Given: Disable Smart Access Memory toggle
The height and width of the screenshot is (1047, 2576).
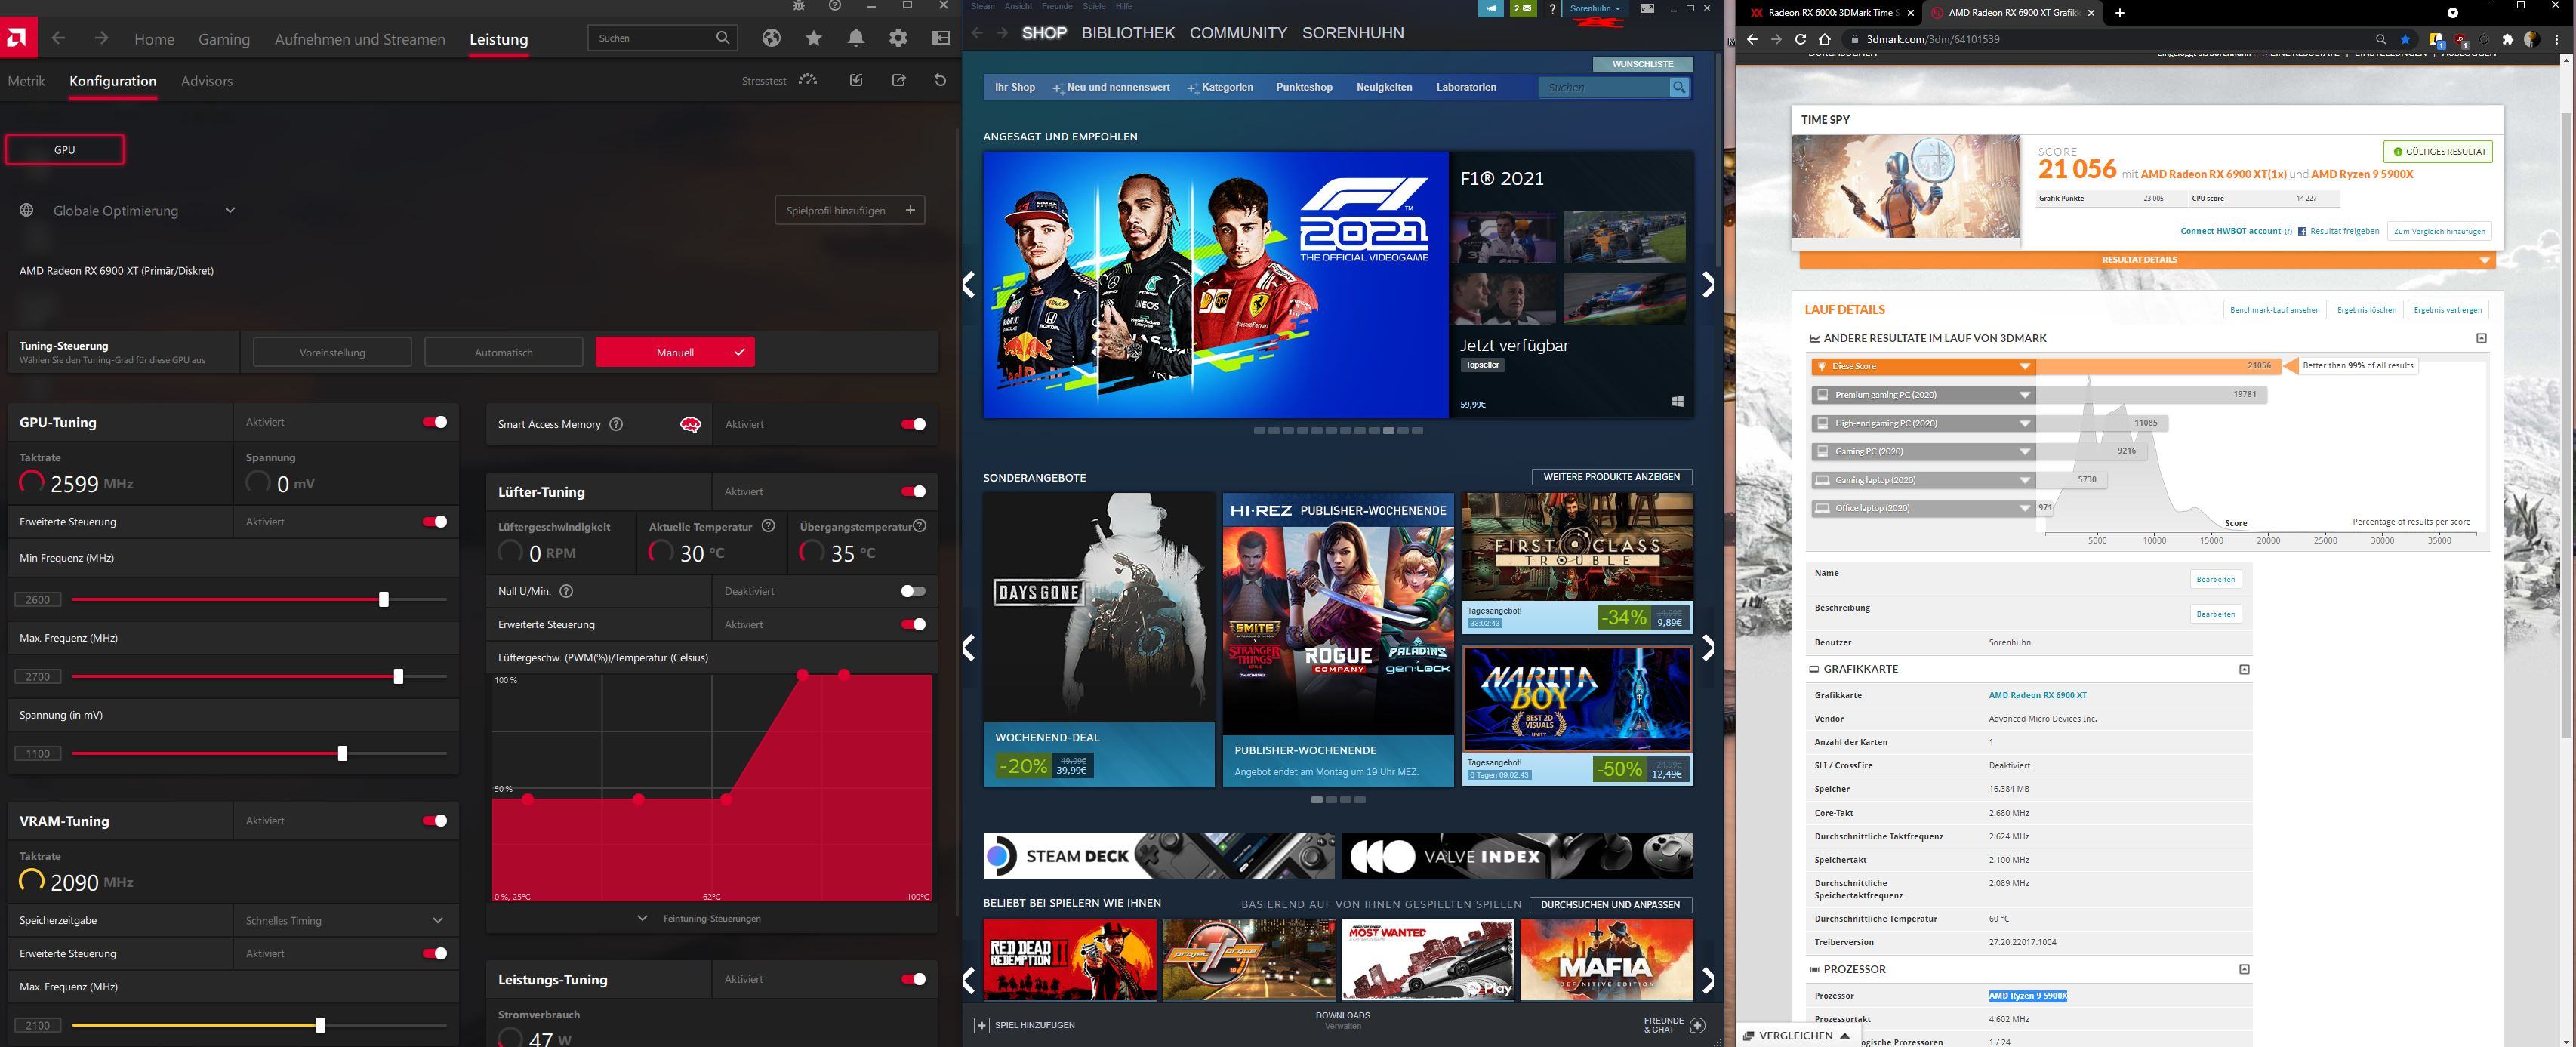Looking at the screenshot, I should point(913,424).
